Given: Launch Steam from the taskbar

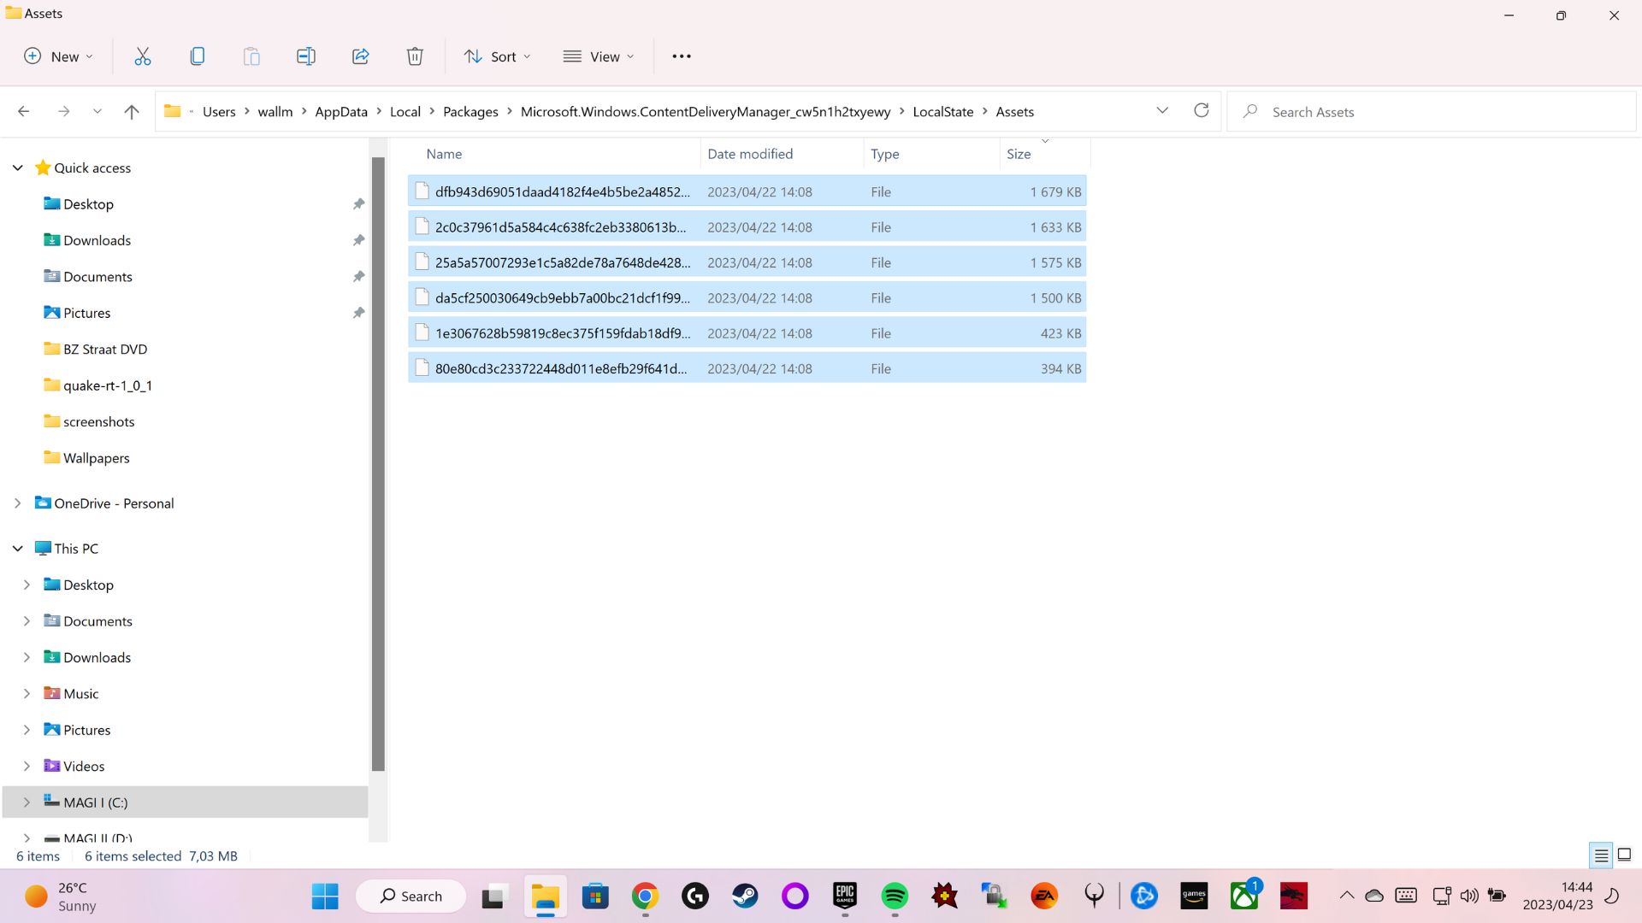Looking at the screenshot, I should click(x=745, y=896).
